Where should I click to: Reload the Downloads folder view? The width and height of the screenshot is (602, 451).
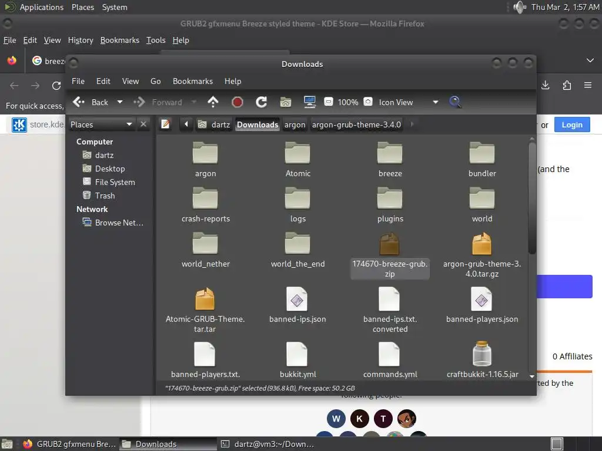click(x=262, y=102)
